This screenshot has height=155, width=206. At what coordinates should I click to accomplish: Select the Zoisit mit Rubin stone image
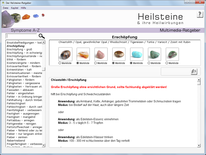pyautogui.click(x=172, y=54)
